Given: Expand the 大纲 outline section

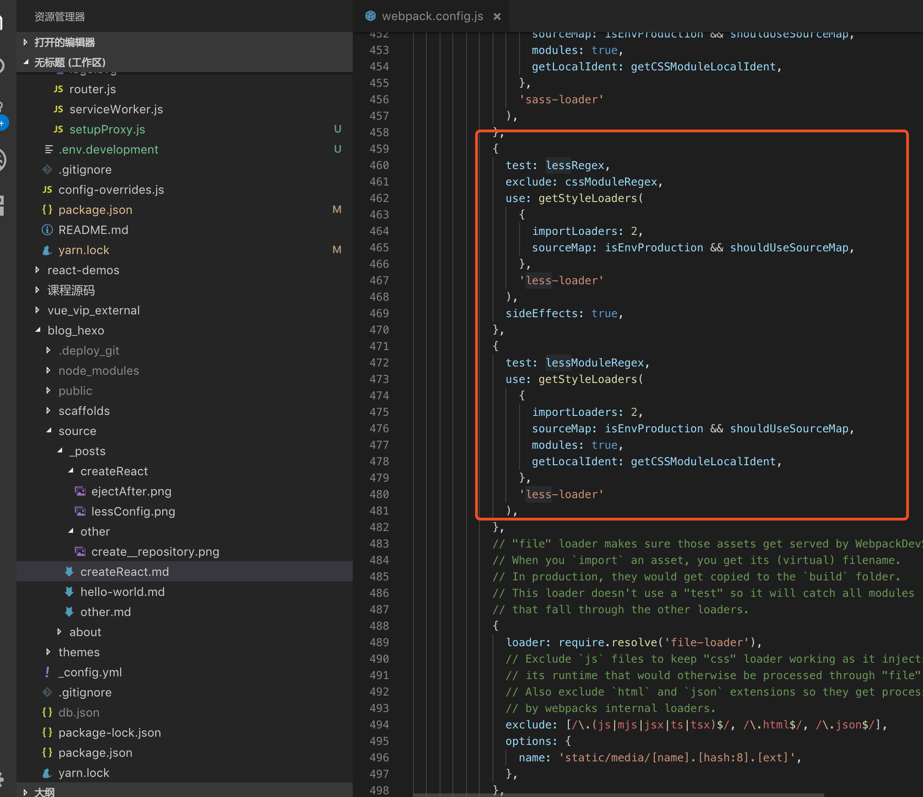Looking at the screenshot, I should (26, 792).
